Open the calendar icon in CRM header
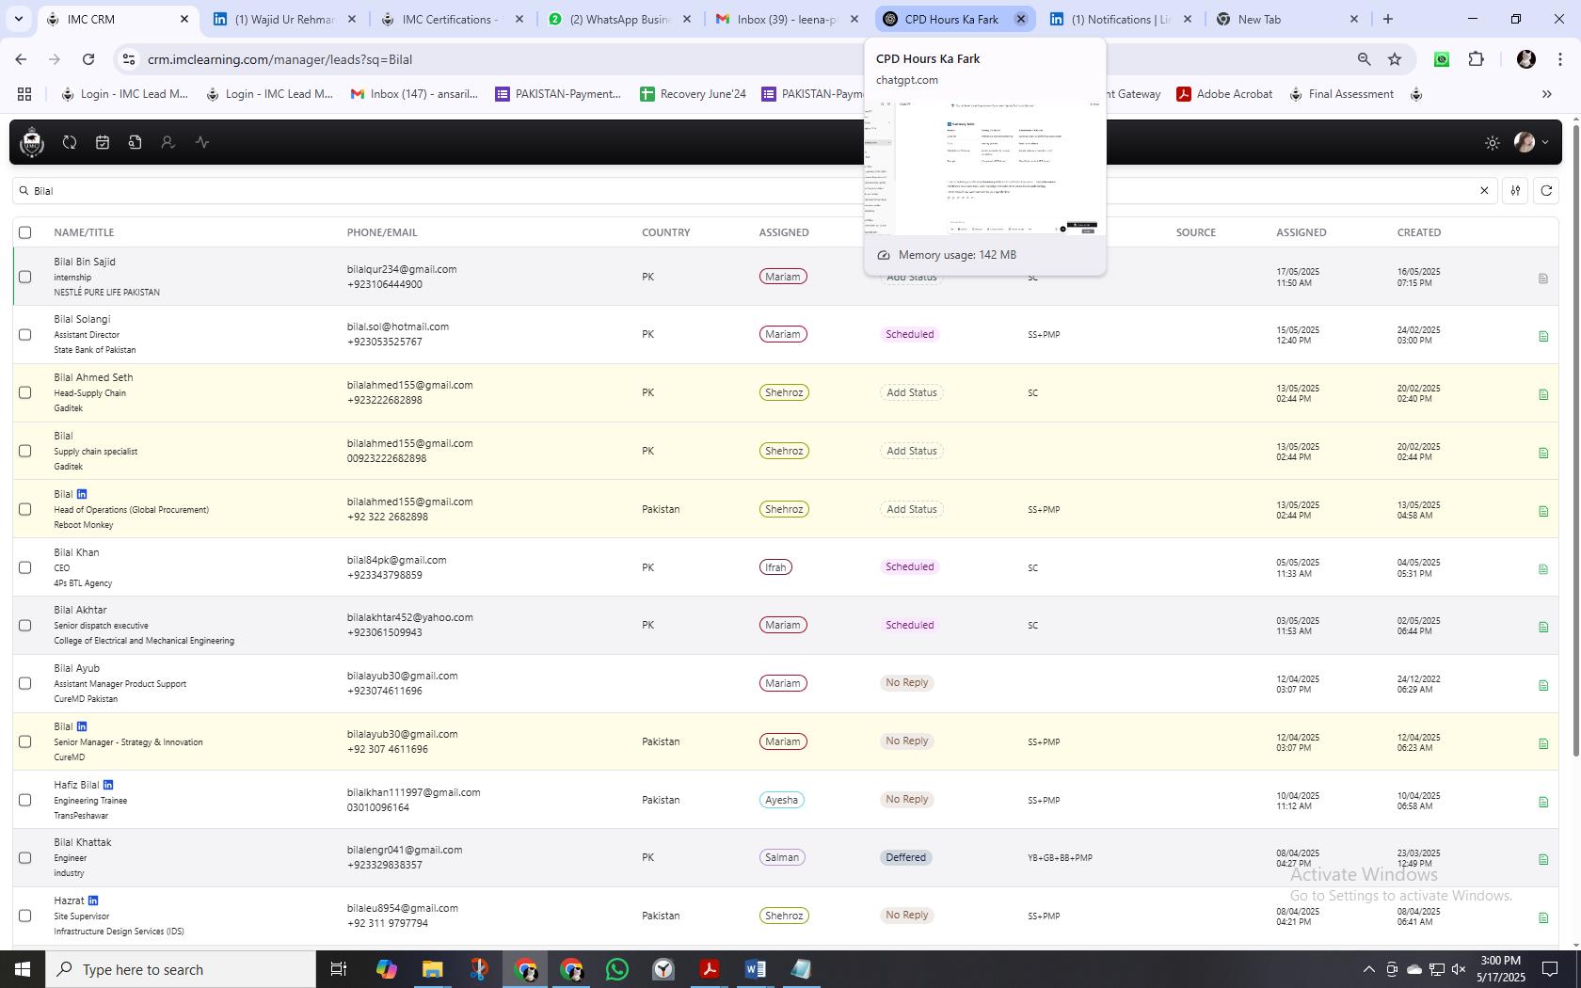 tap(103, 142)
